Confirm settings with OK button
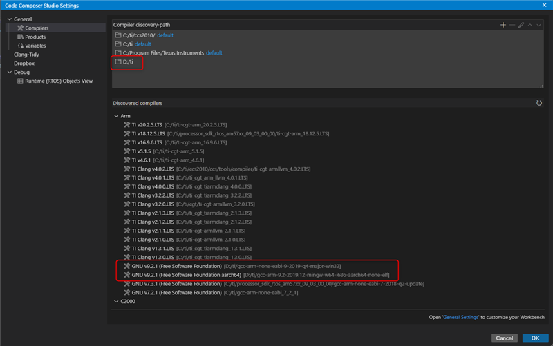 click(x=535, y=338)
